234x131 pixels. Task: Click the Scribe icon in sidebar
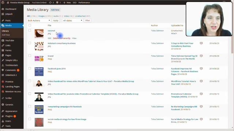coord(3,98)
